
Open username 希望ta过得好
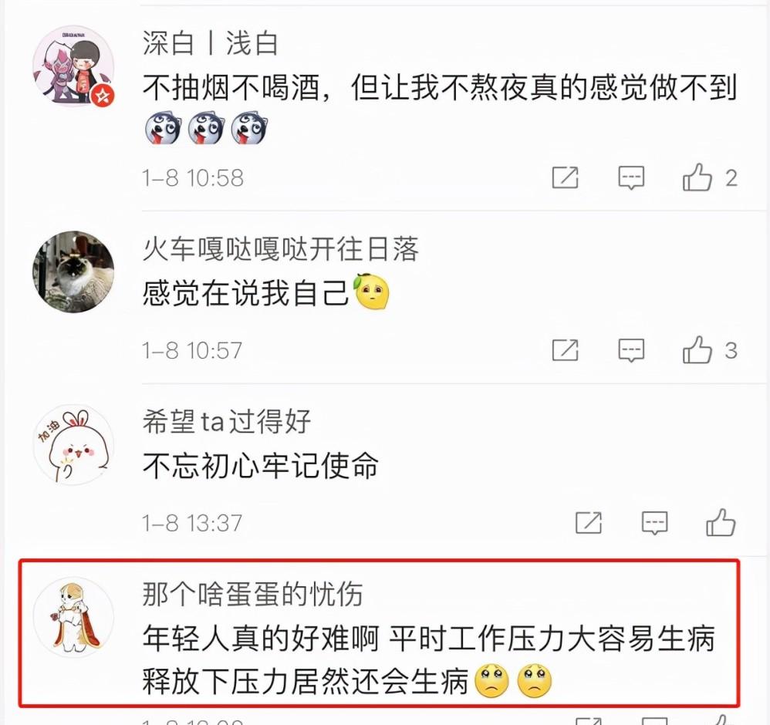pos(226,422)
